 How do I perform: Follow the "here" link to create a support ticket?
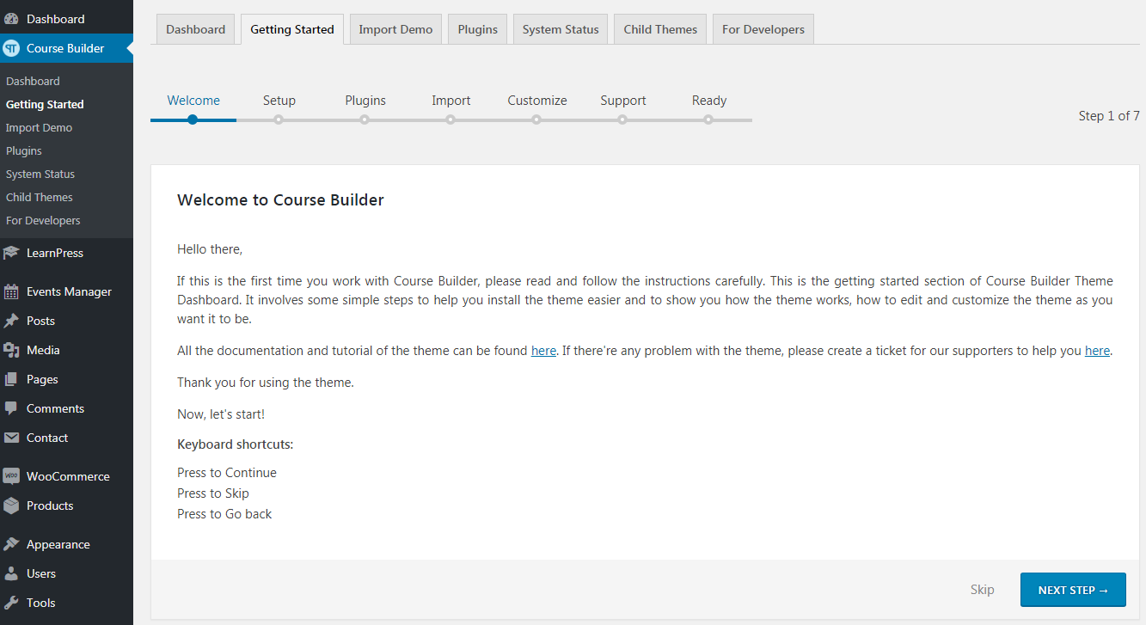1097,351
